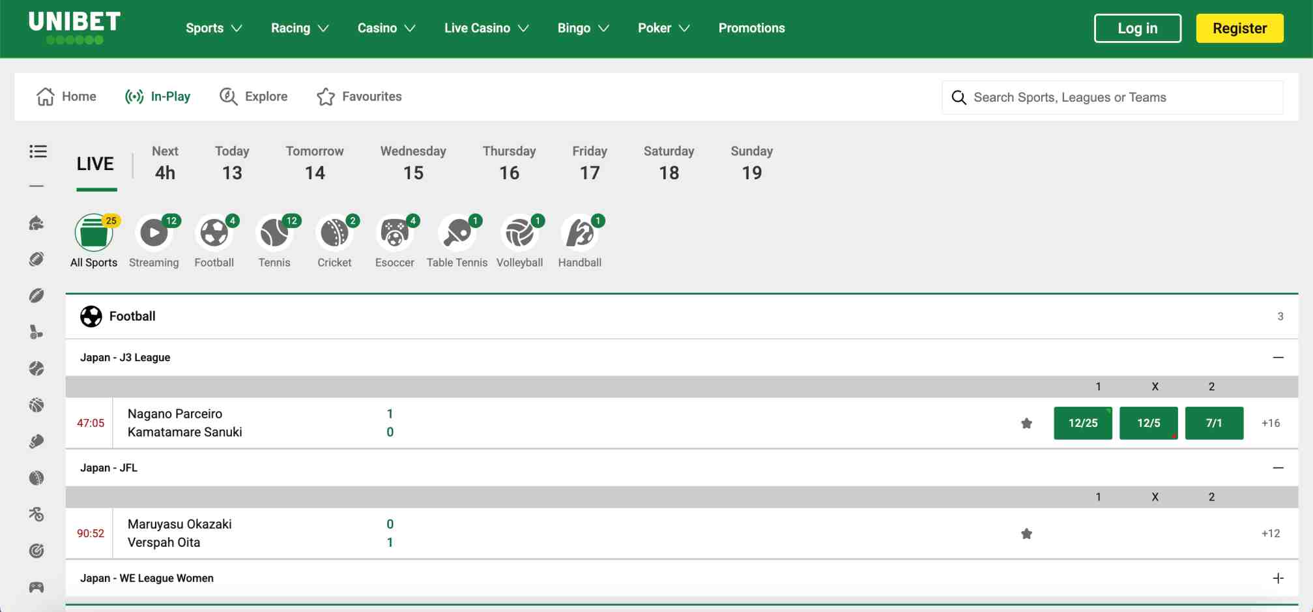Favourite the Maruyasu Okazaki match
Screen dimensions: 1313x612
tap(1026, 532)
